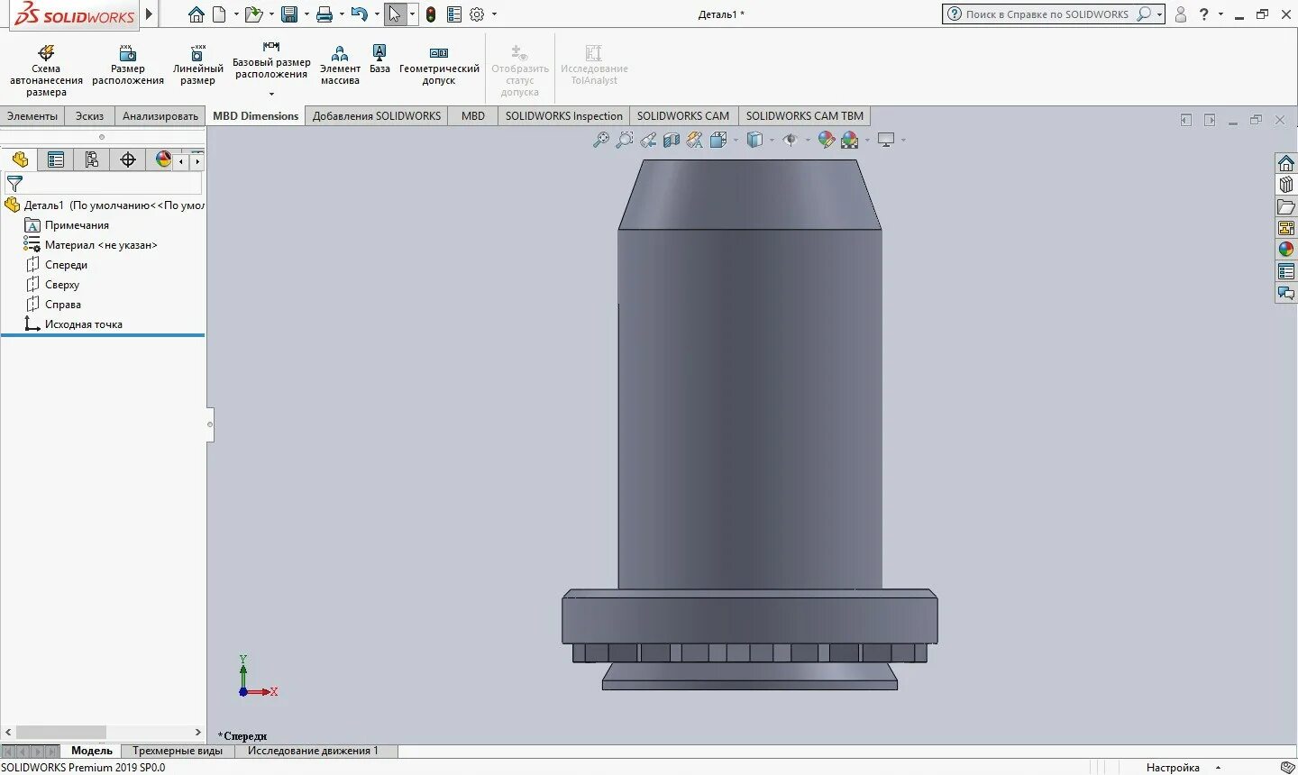Screen dimensions: 1298x775
Task: Open the Rebuild traffic light icon
Action: click(x=431, y=14)
